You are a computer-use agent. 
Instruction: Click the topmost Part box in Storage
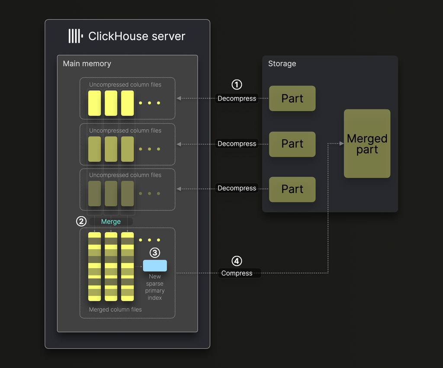tap(292, 99)
